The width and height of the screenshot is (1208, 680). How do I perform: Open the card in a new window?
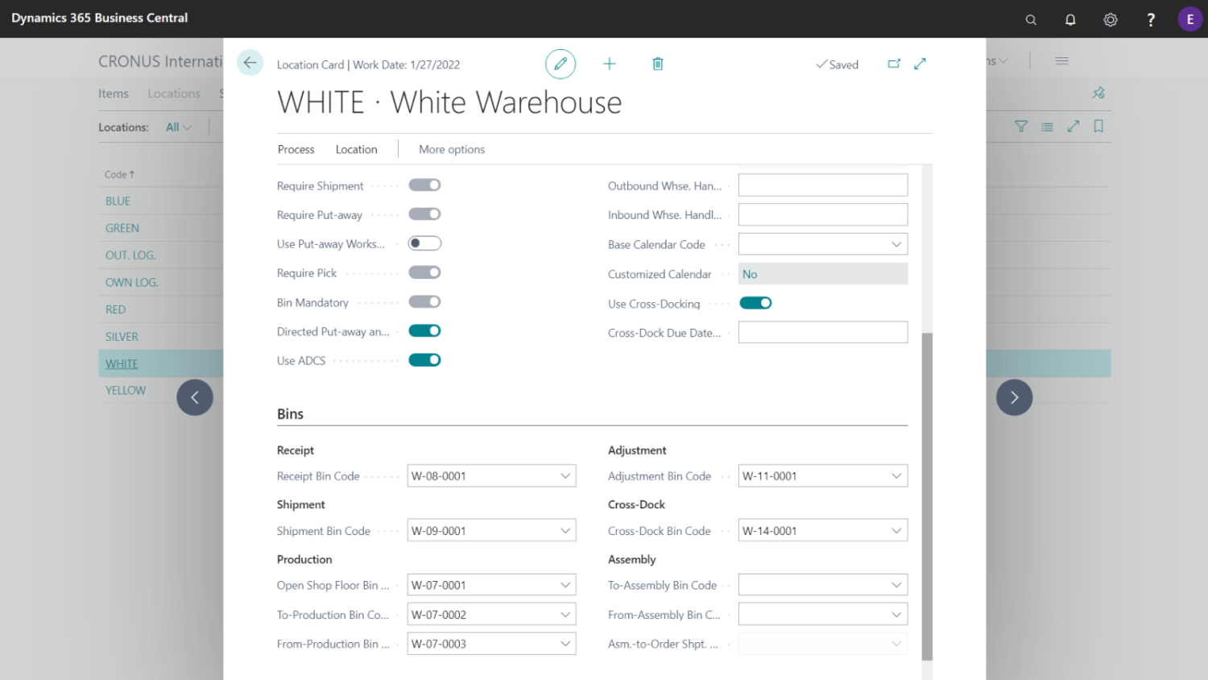[x=894, y=62]
